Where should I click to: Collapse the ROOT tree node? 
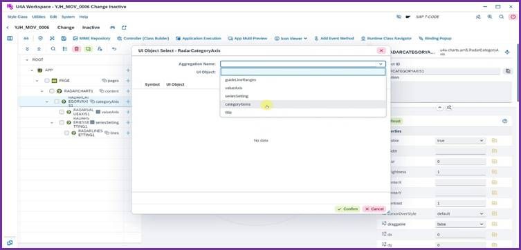(x=26, y=59)
